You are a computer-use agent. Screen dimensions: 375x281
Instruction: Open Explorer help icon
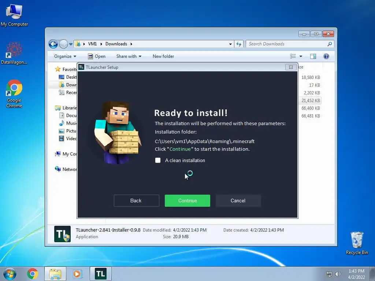326,56
